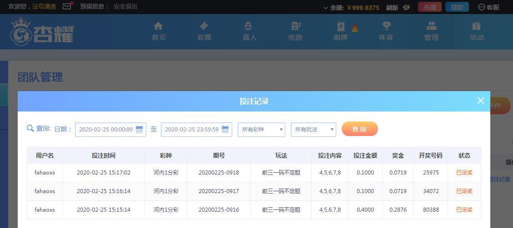Open the 棋牌 card games icon

[x=341, y=27]
